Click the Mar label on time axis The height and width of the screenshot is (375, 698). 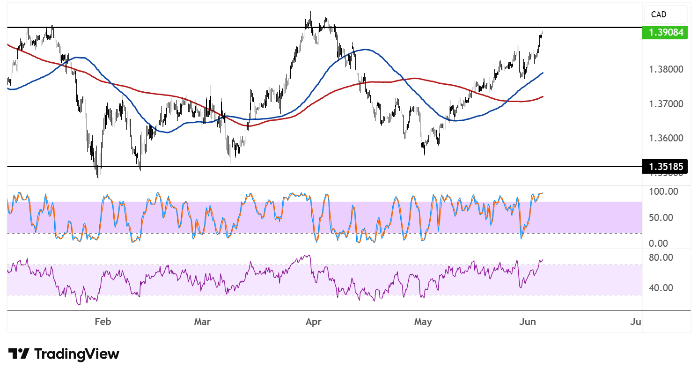[202, 322]
